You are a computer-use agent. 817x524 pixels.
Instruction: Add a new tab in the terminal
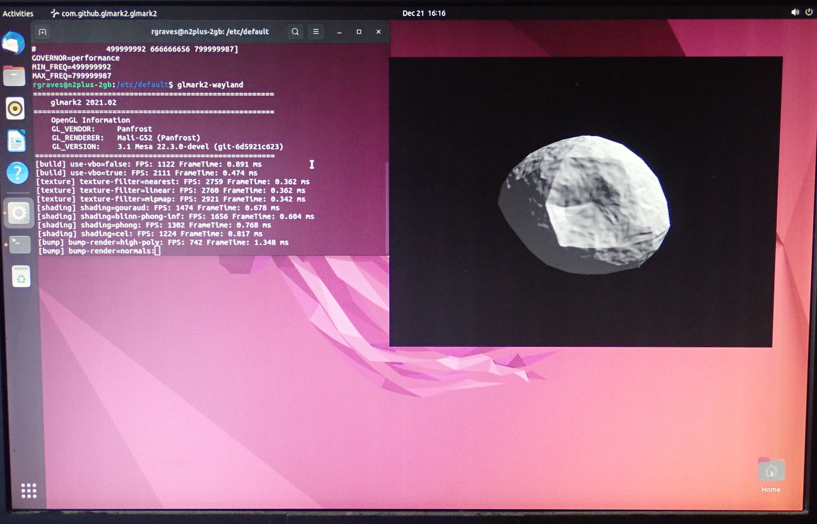[x=42, y=32]
